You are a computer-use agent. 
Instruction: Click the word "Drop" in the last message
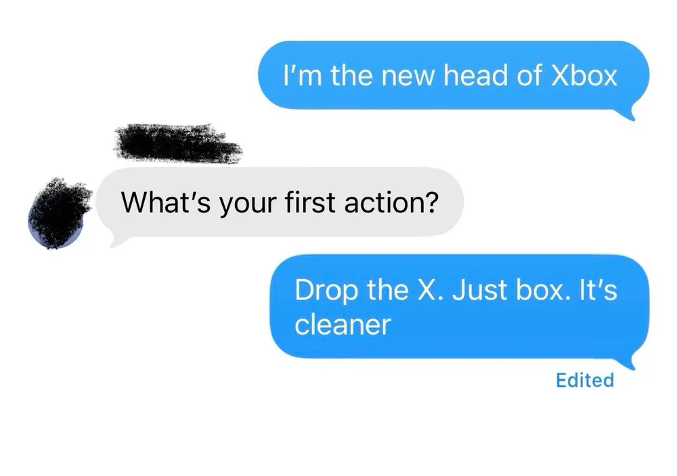[326, 291]
